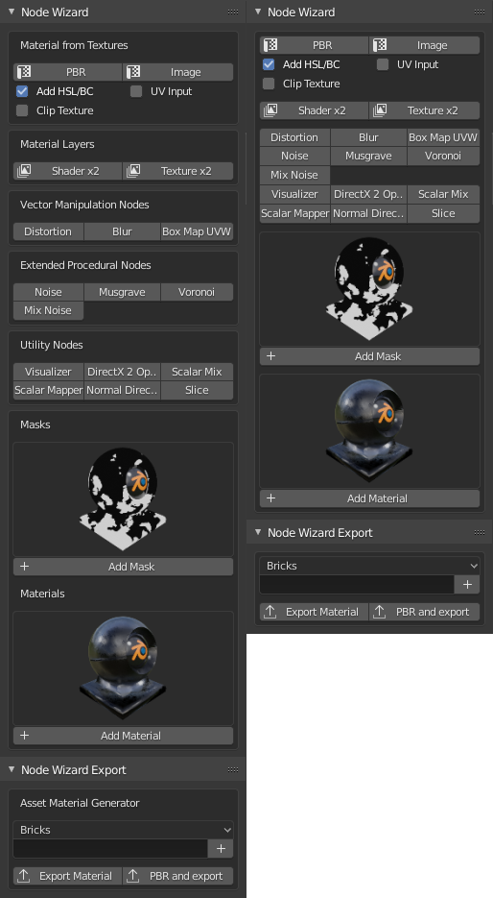
Task: Click the PBR and export upload icon in right panel
Action: (380, 612)
